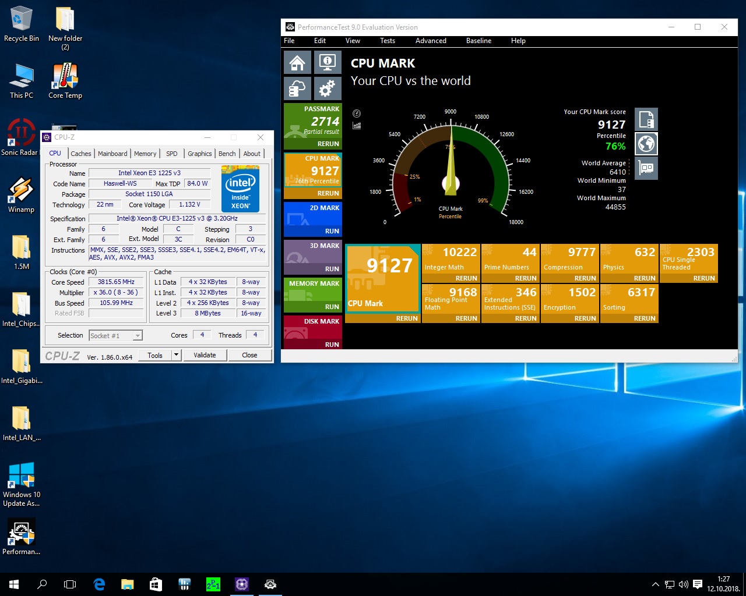The height and width of the screenshot is (596, 746).
Task: Open the Edit menu in PerformanceTest
Action: (320, 41)
